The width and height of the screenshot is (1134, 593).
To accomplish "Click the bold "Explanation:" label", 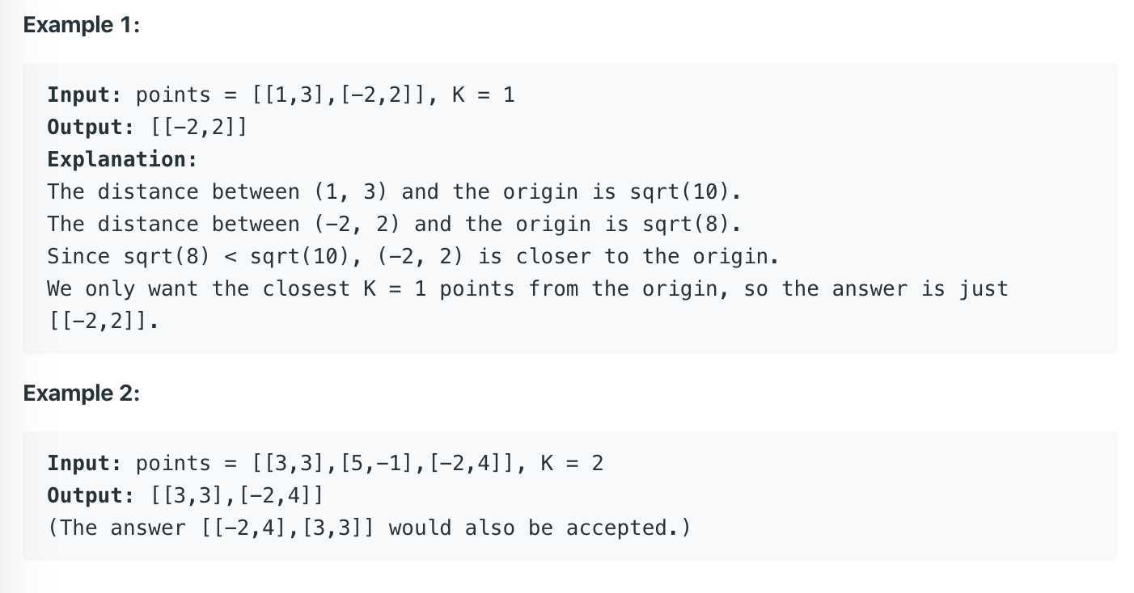I will point(122,159).
